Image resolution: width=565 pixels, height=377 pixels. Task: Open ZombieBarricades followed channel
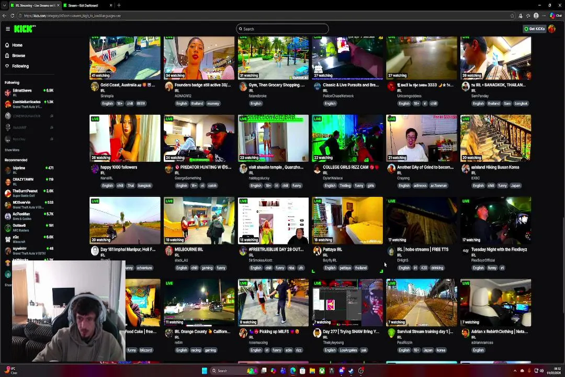pyautogui.click(x=29, y=104)
